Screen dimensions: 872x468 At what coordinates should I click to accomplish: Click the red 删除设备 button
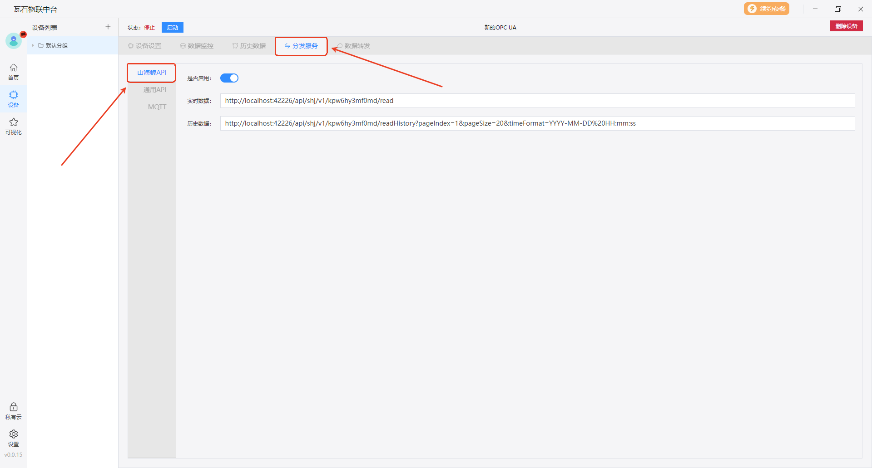[x=846, y=26]
